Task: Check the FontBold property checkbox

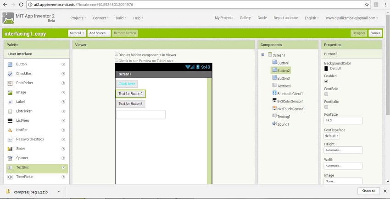Action: click(x=326, y=94)
